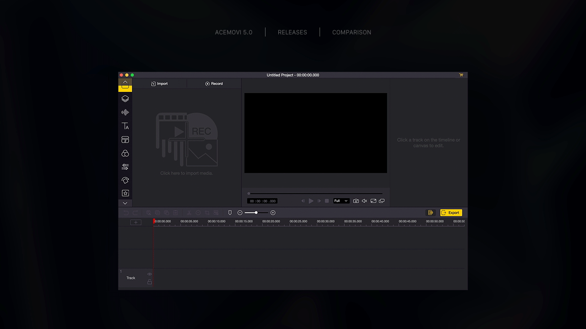Zoom in timeline with plus button
The height and width of the screenshot is (329, 586).
click(x=273, y=212)
